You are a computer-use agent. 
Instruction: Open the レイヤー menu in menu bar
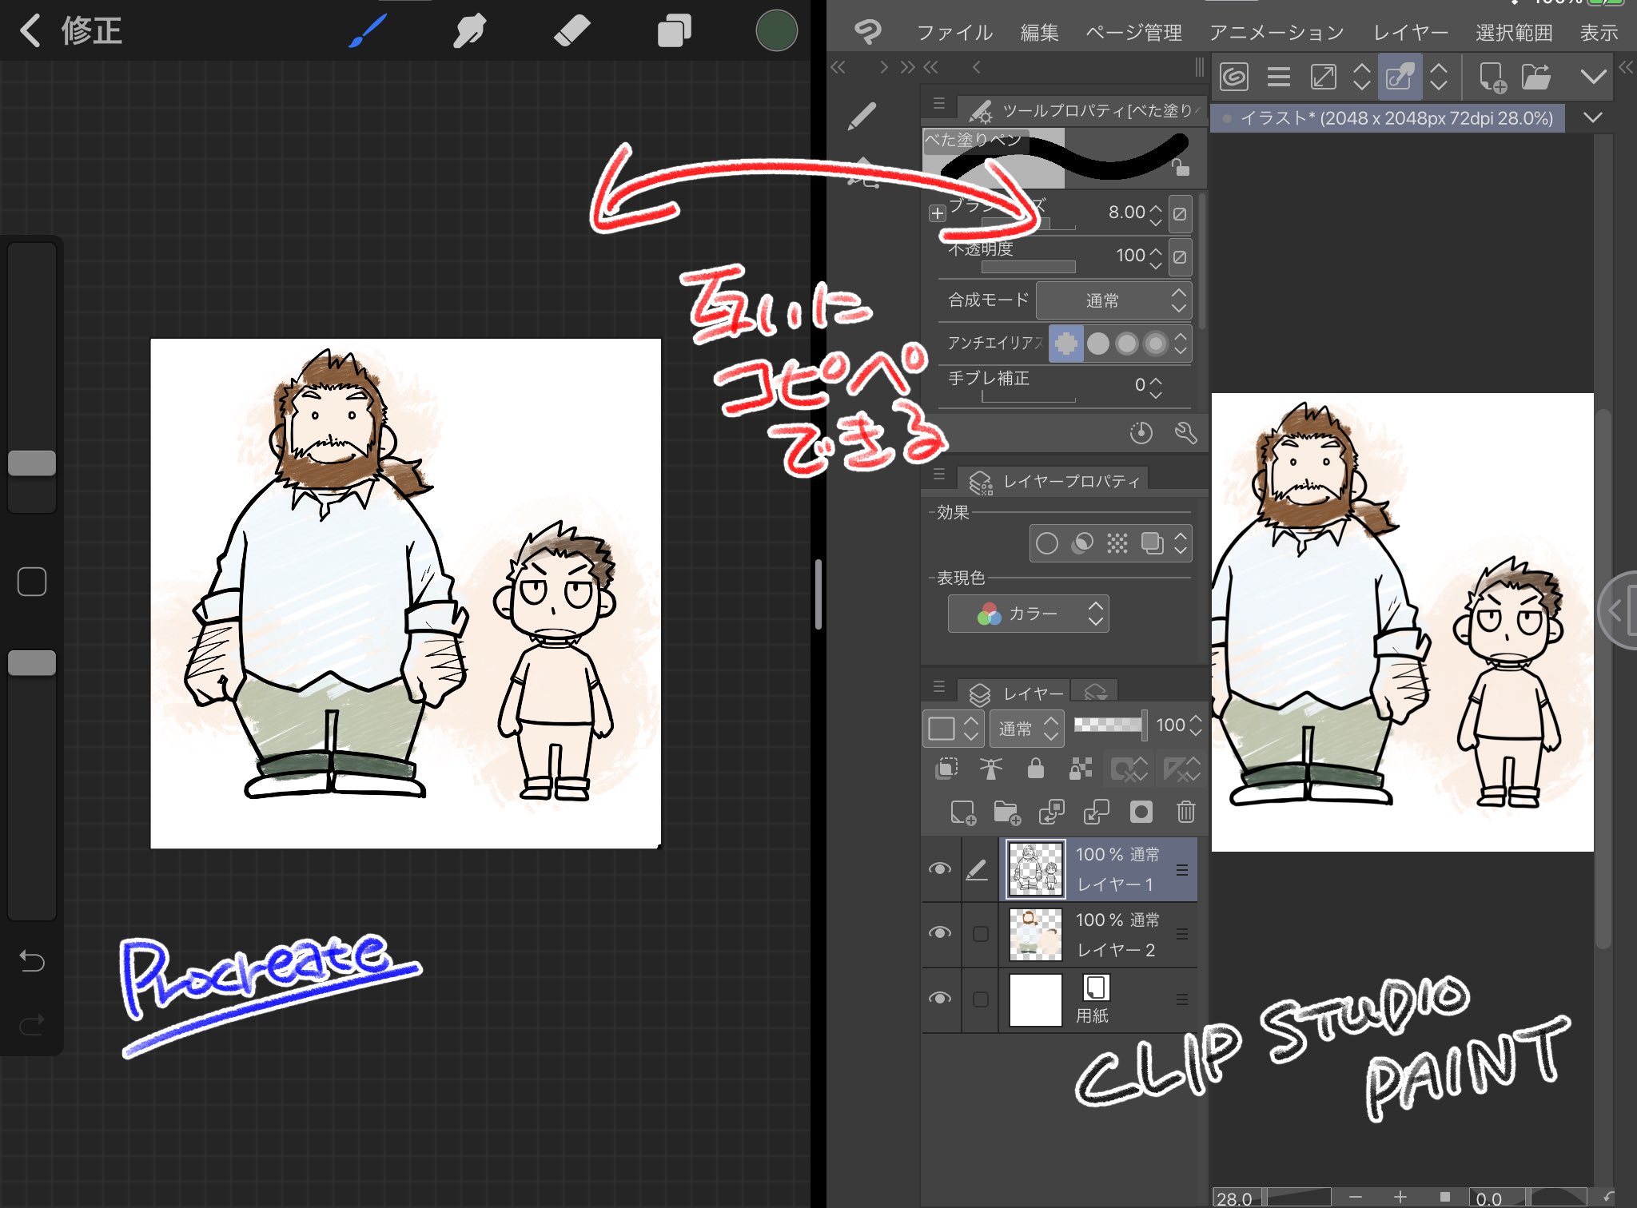click(x=1410, y=33)
